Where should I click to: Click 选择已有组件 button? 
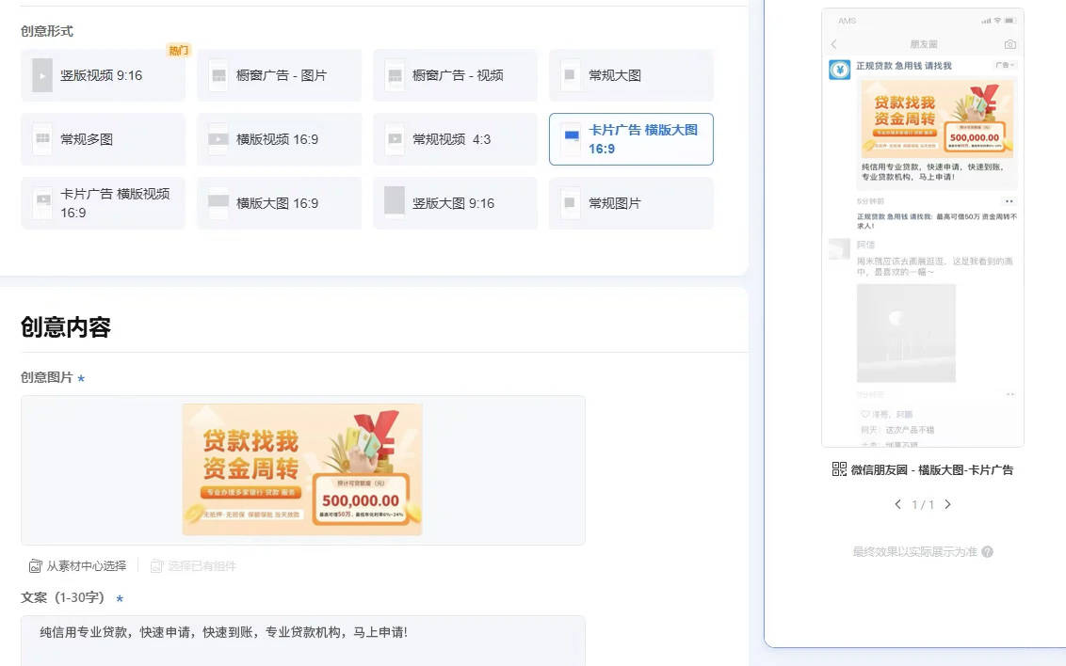(194, 566)
